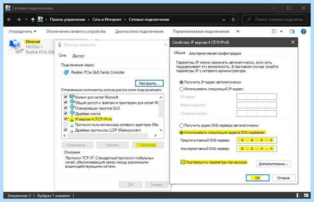Click the components list scroll down arrow
Image resolution: width=314 pixels, height=202 pixels.
click(161, 130)
